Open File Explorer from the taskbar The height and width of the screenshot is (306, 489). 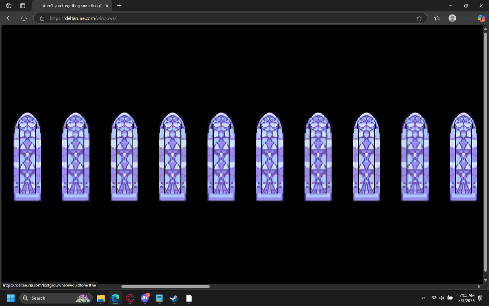(x=101, y=298)
